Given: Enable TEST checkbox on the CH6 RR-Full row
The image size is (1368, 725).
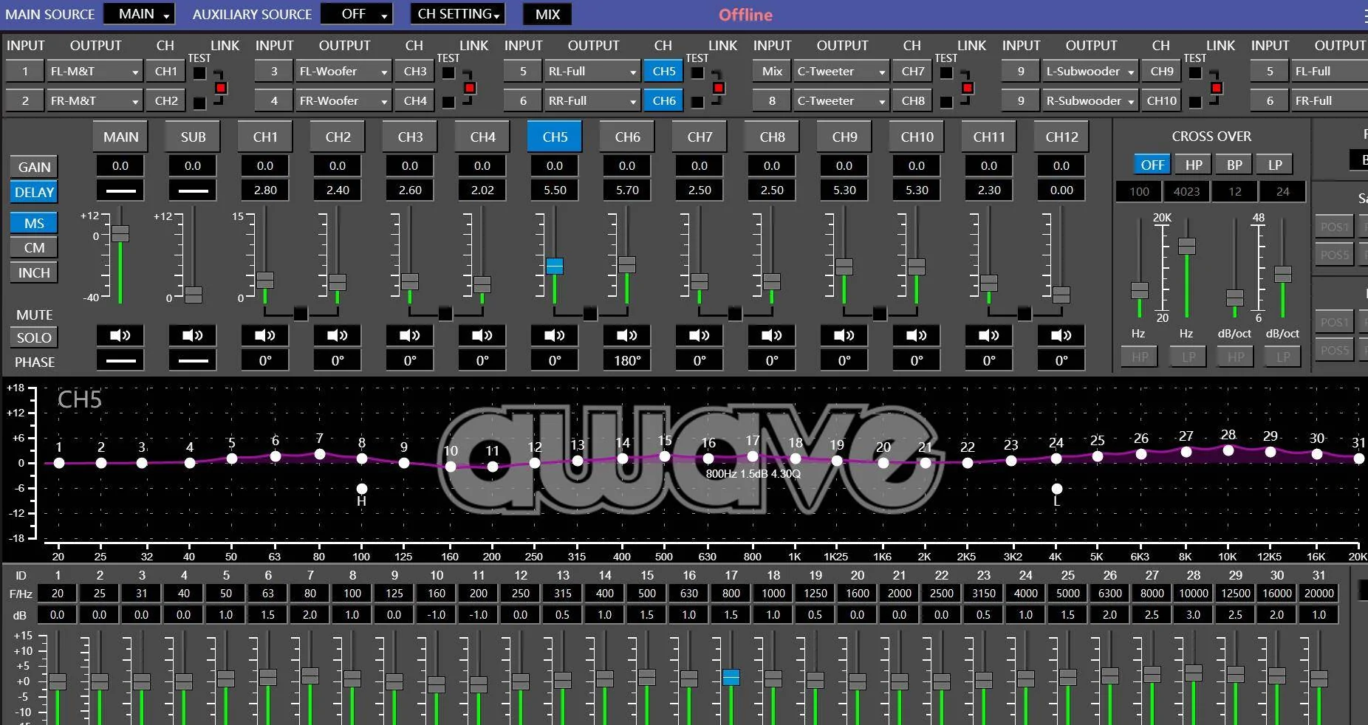Looking at the screenshot, I should coord(697,103).
